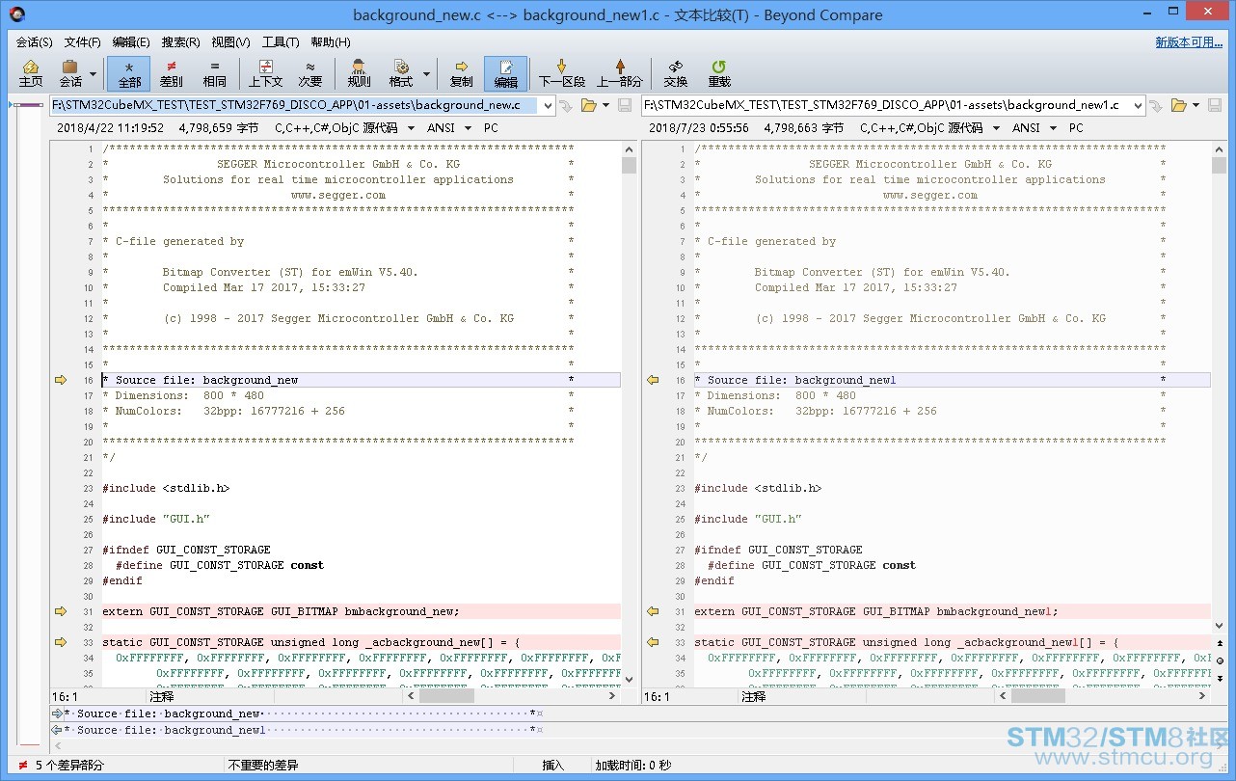Click the left pane line '#include <stdlib.h>'

[166, 488]
